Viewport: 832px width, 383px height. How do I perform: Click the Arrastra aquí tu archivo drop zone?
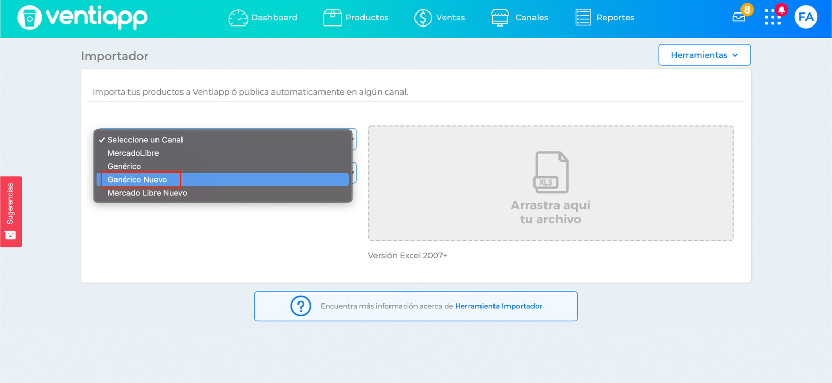coord(551,183)
